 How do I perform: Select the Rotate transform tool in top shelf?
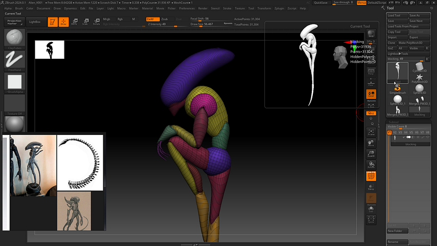(x=96, y=22)
